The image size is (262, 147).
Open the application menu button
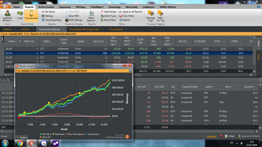(x=6, y=7)
